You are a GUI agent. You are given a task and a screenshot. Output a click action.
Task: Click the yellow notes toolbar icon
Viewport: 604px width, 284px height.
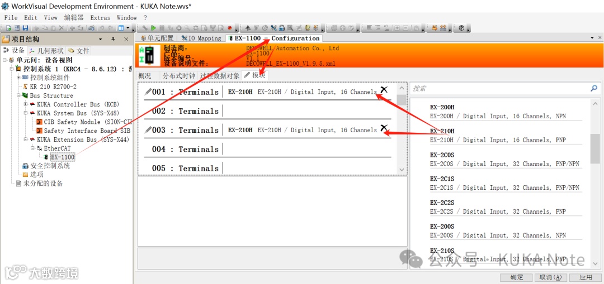308,28
